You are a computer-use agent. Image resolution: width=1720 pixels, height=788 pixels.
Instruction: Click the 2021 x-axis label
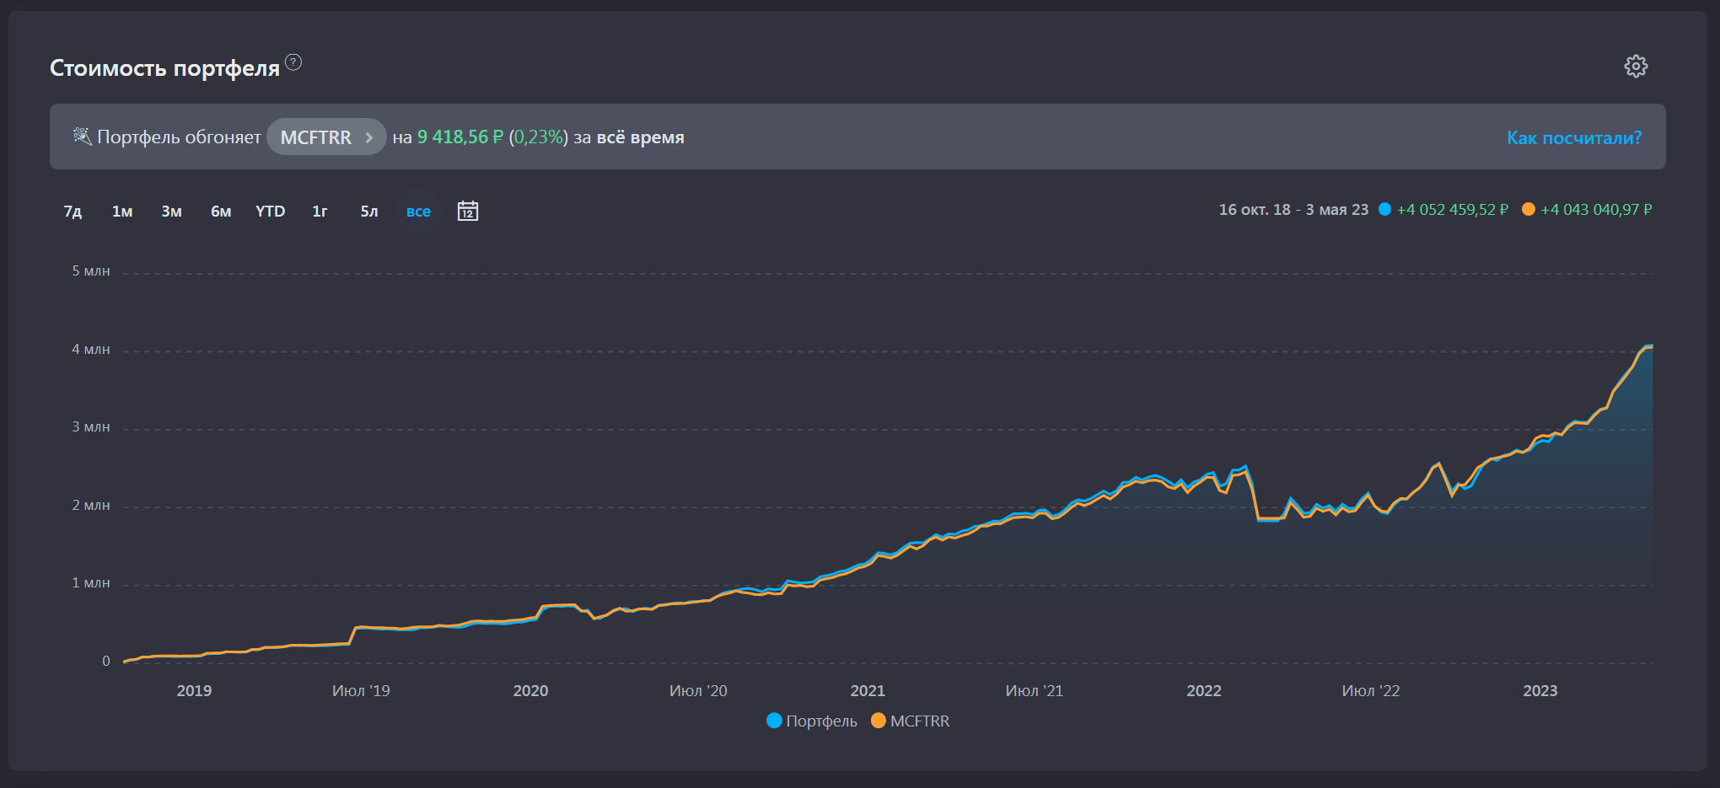click(868, 690)
